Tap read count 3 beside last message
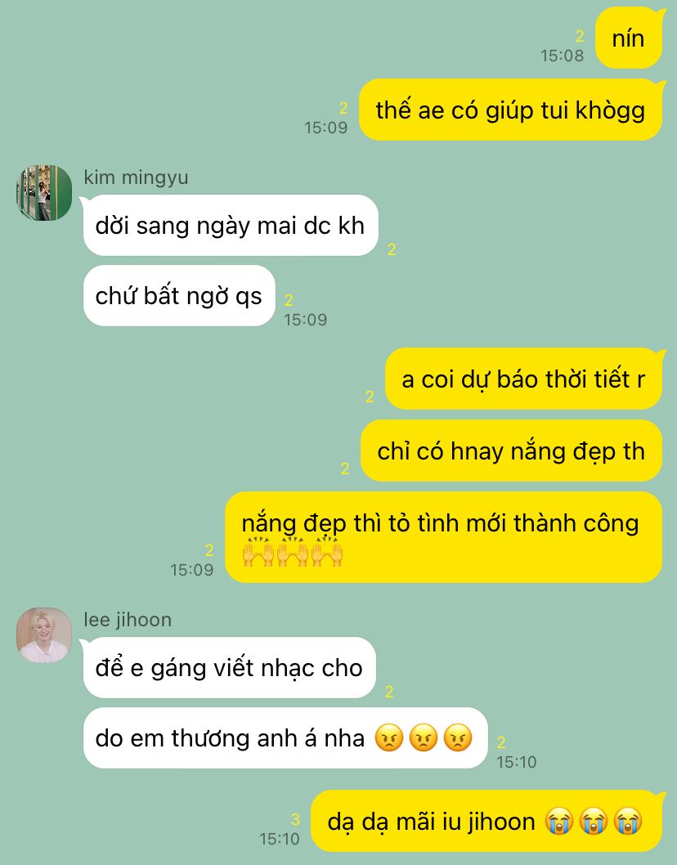 point(295,819)
